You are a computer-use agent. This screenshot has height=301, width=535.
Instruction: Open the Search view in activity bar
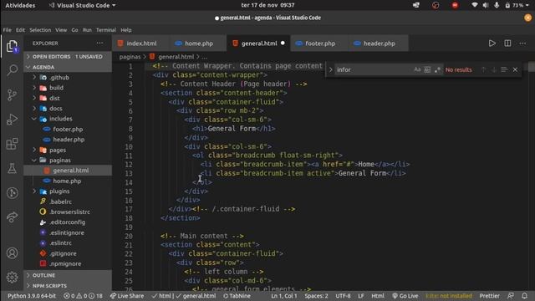tap(12, 70)
